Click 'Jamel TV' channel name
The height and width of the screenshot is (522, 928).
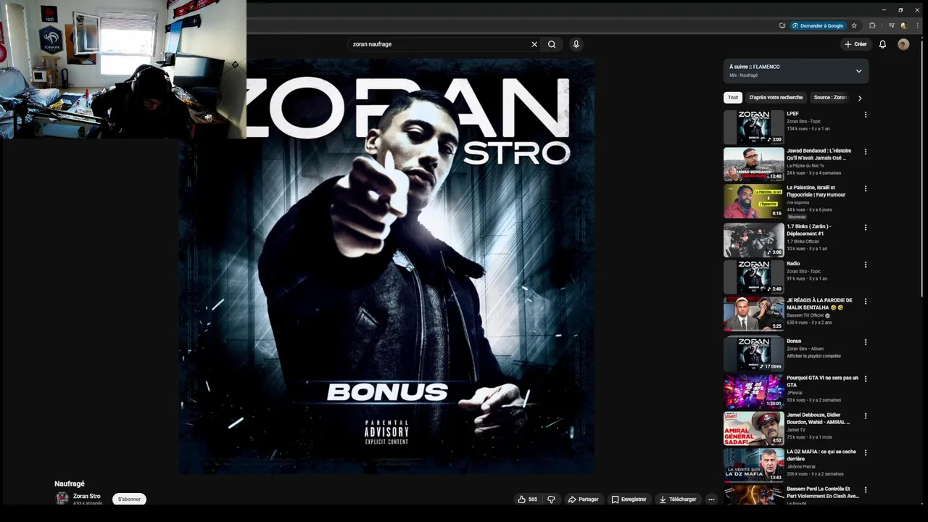[x=796, y=430]
